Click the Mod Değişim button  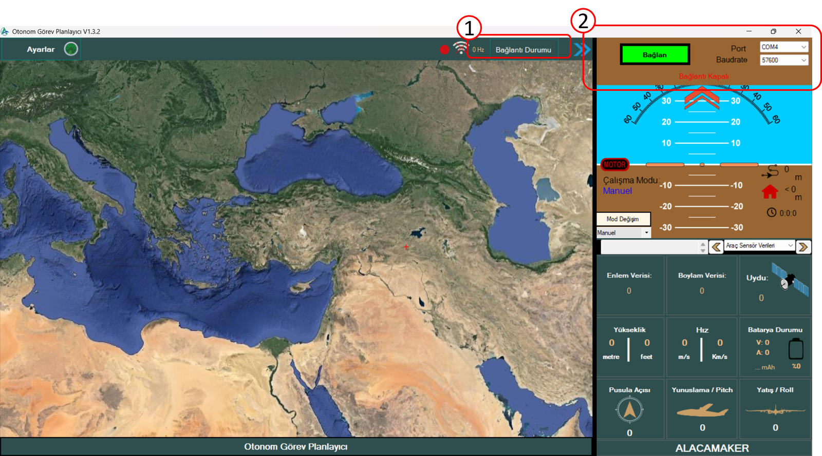pos(623,219)
